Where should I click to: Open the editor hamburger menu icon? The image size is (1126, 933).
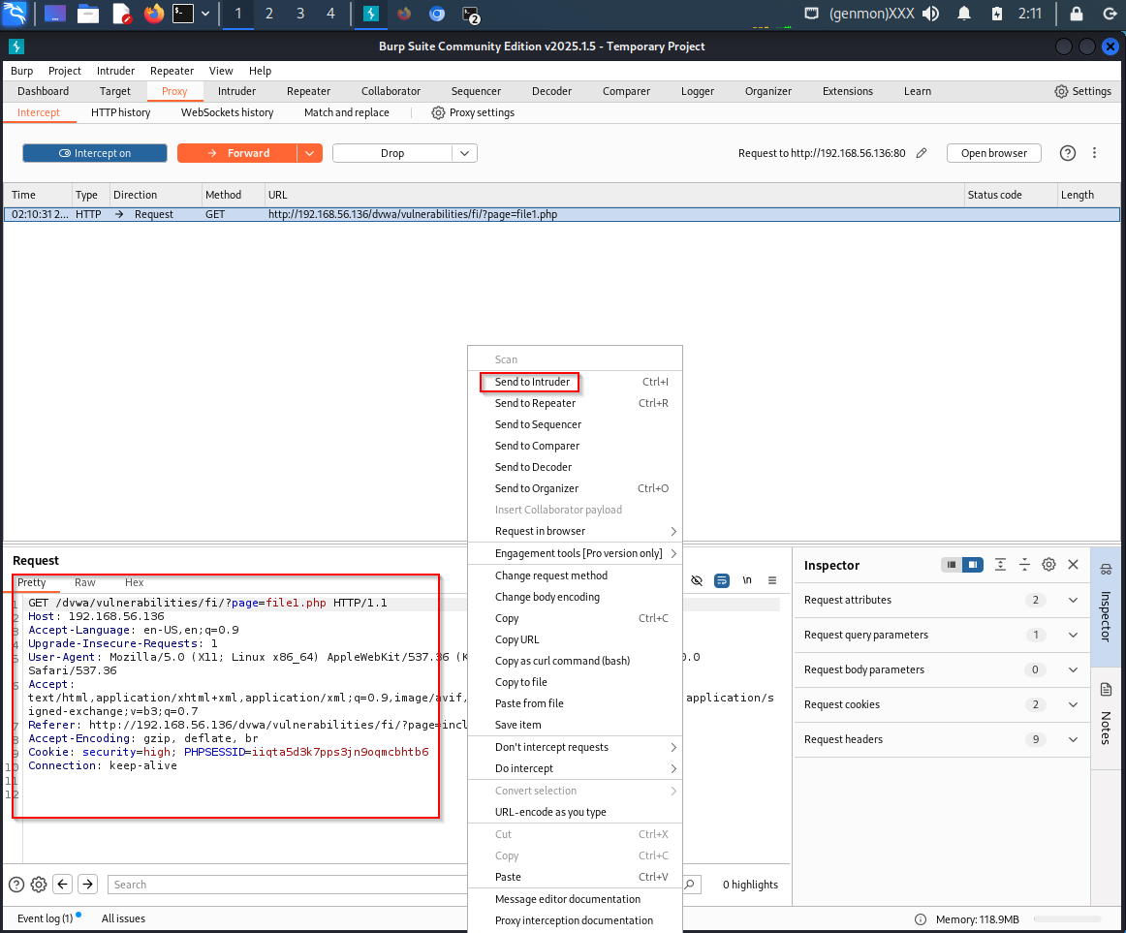(x=772, y=580)
